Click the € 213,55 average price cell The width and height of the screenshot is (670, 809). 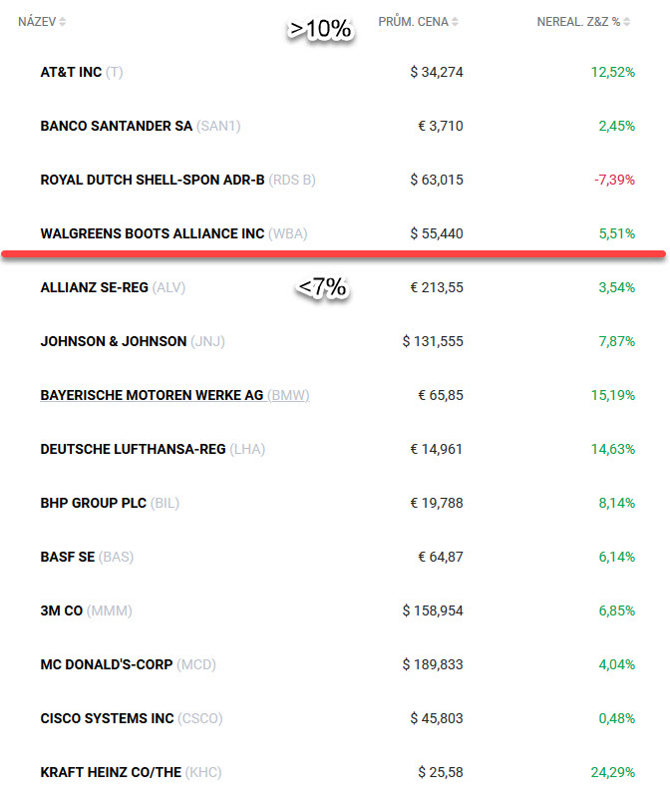click(441, 287)
